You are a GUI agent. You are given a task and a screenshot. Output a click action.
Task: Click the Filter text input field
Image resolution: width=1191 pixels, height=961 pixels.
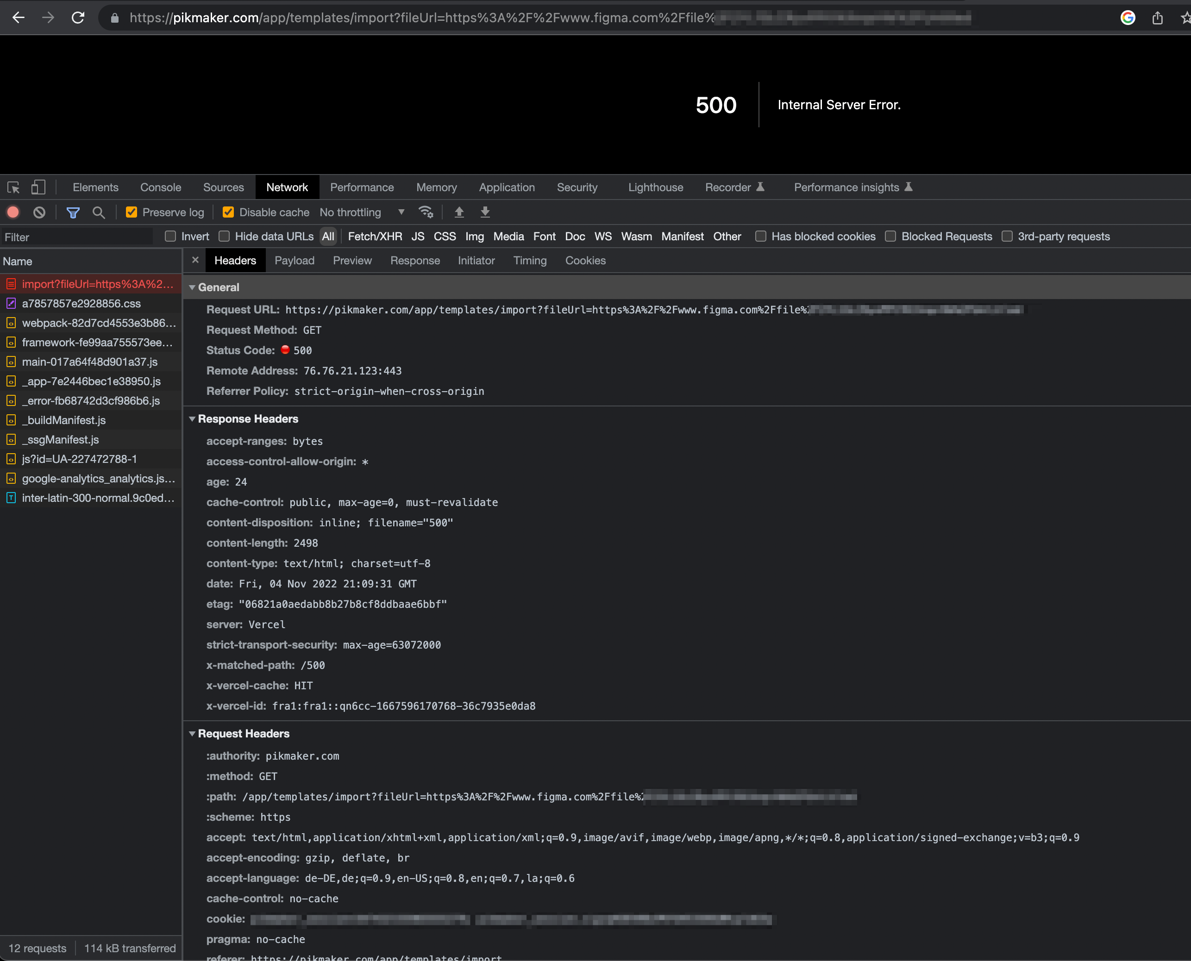point(77,237)
